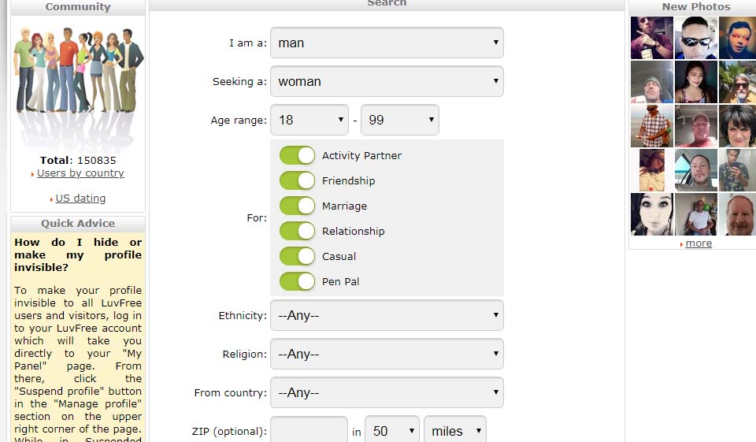Open the Users by country link
756x442 pixels.
80,173
